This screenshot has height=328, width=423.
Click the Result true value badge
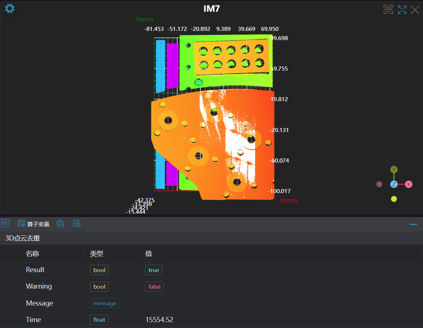pyautogui.click(x=154, y=270)
